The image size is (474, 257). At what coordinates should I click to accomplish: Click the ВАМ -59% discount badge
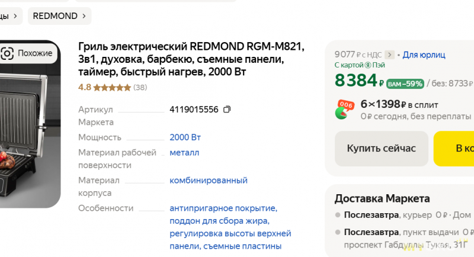click(405, 83)
